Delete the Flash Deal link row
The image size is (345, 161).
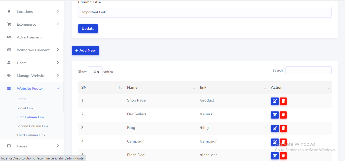283,156
